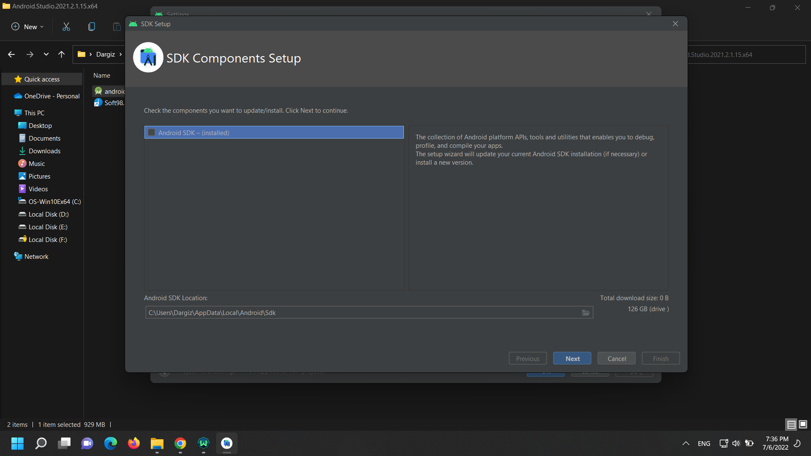The height and width of the screenshot is (456, 811).
Task: Launch Firefox from taskbar
Action: pos(134,443)
